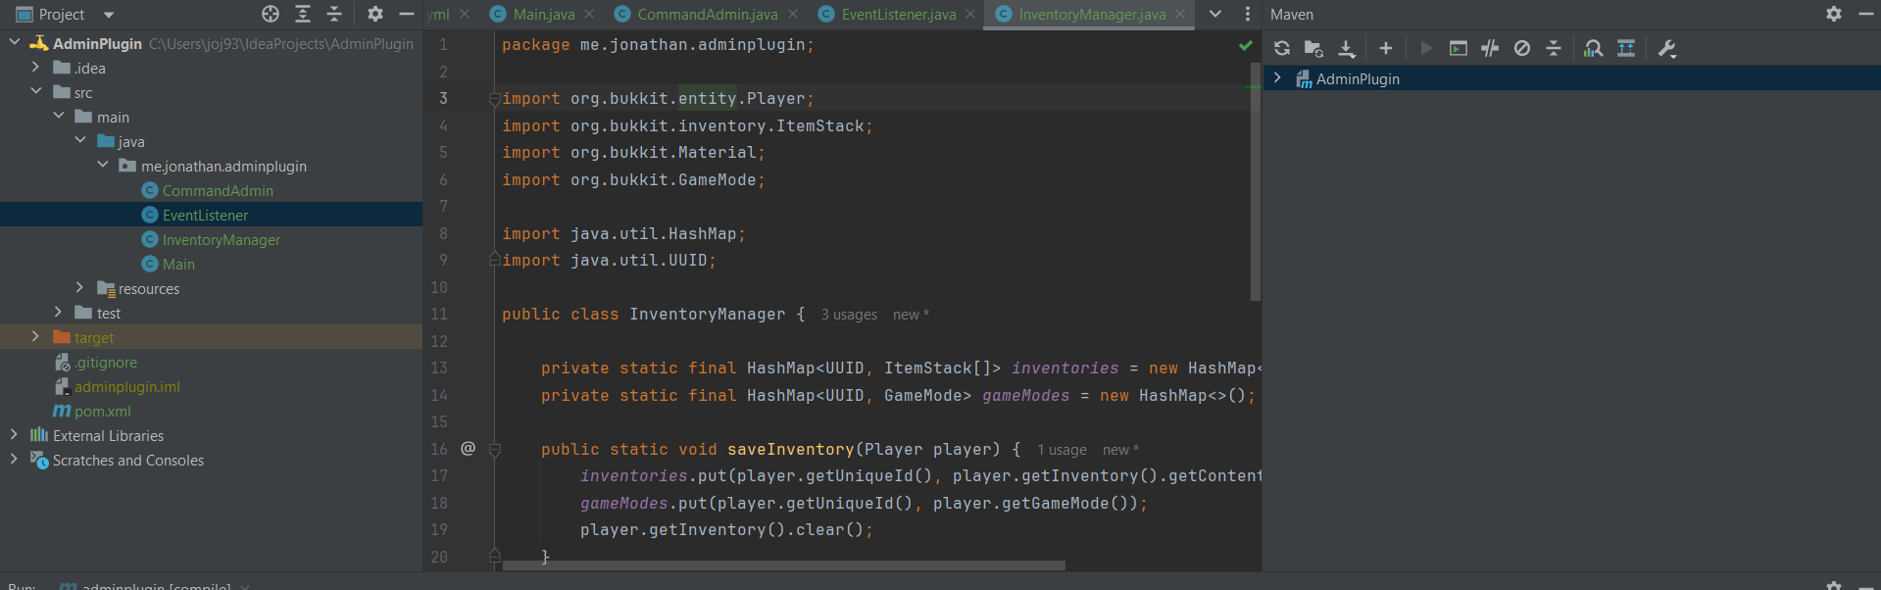Screen dimensions: 1881x590
Task: Click the editor horizontal scrollbar
Action: [x=783, y=565]
